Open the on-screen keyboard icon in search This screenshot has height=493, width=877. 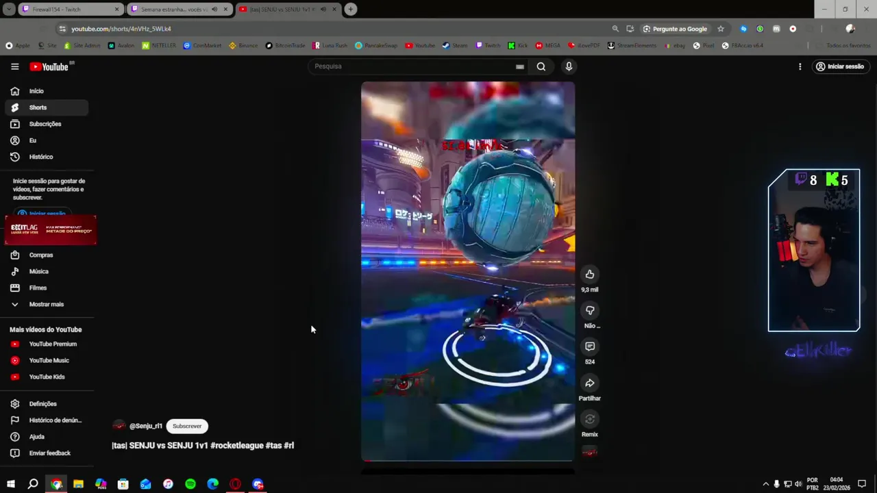point(520,66)
